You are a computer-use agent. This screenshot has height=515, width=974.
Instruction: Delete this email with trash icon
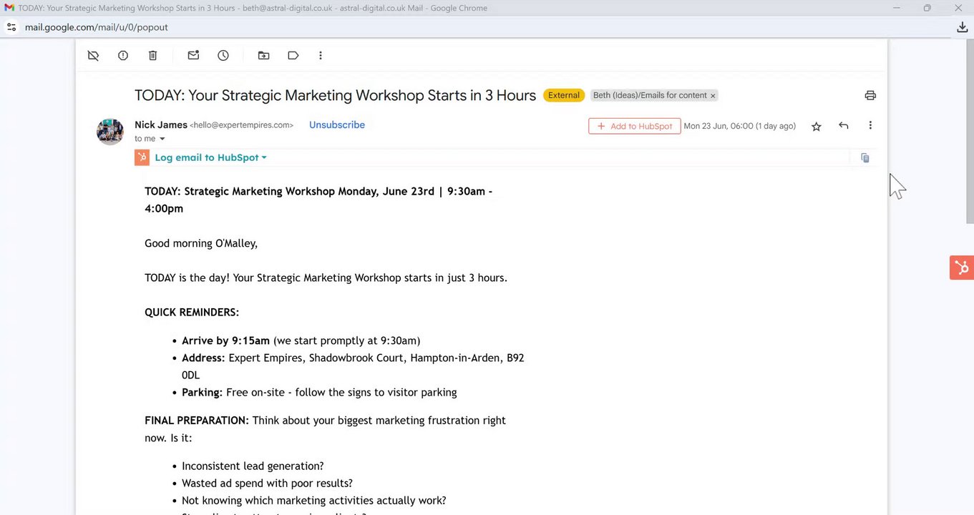(152, 55)
